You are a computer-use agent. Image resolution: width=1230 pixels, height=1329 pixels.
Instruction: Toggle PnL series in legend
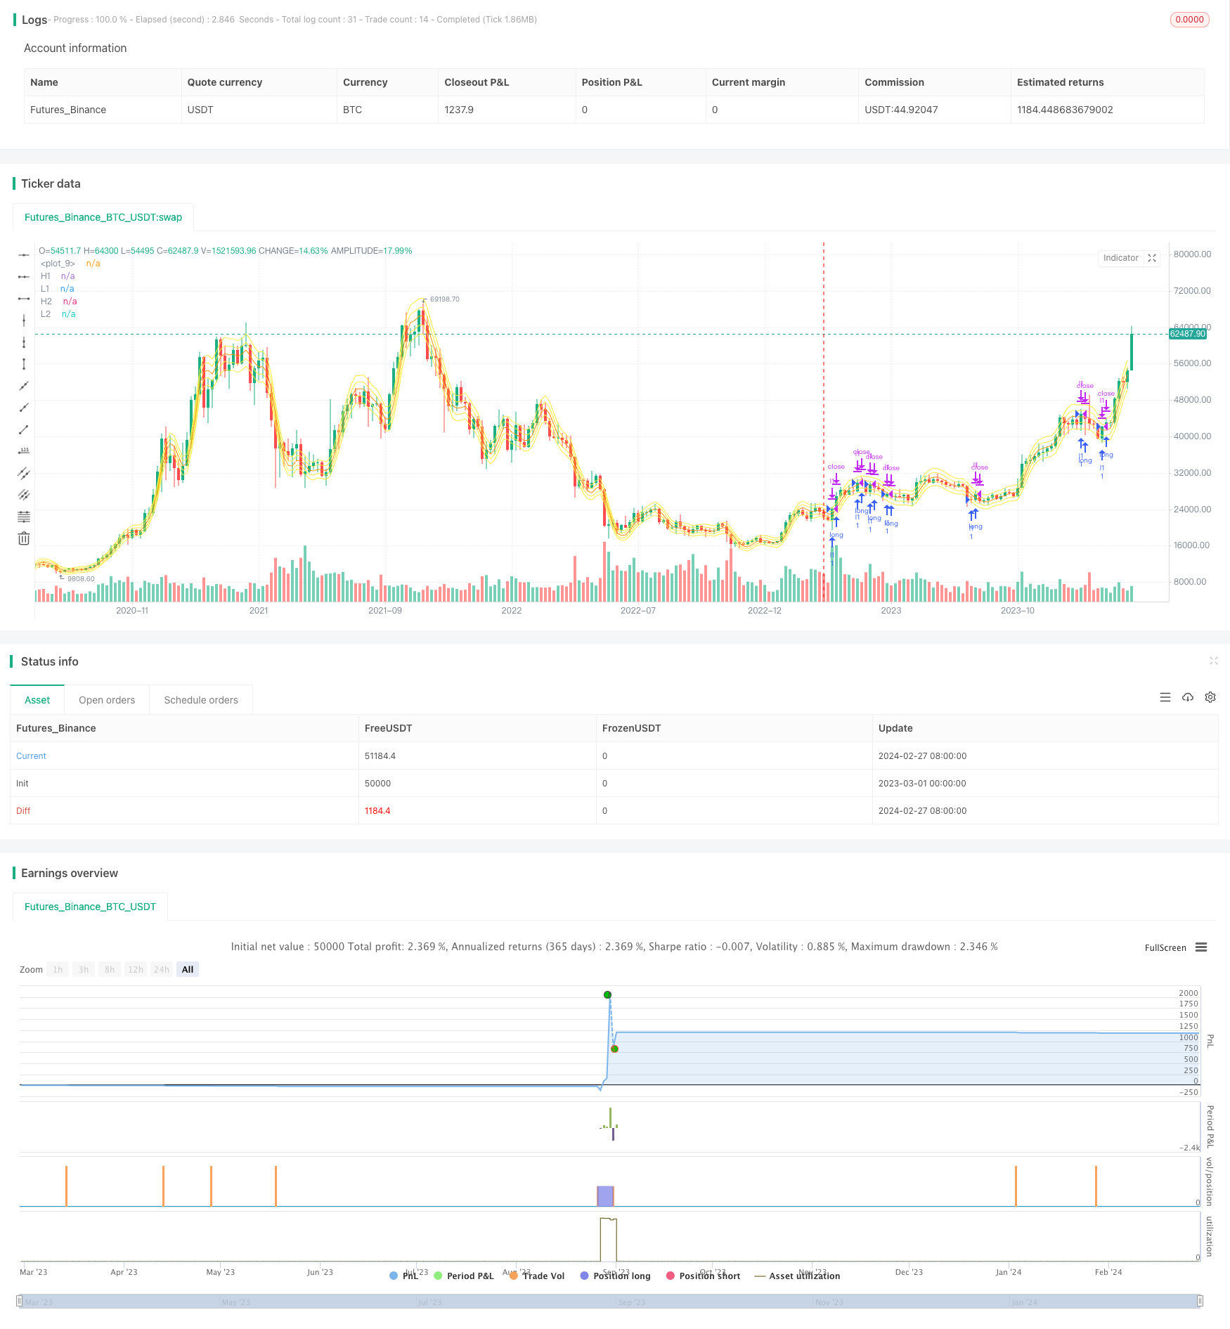pyautogui.click(x=404, y=1276)
